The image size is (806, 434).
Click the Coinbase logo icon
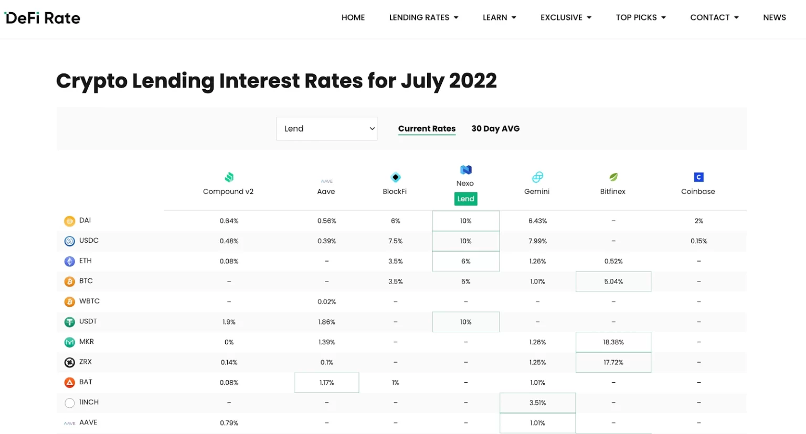click(698, 177)
